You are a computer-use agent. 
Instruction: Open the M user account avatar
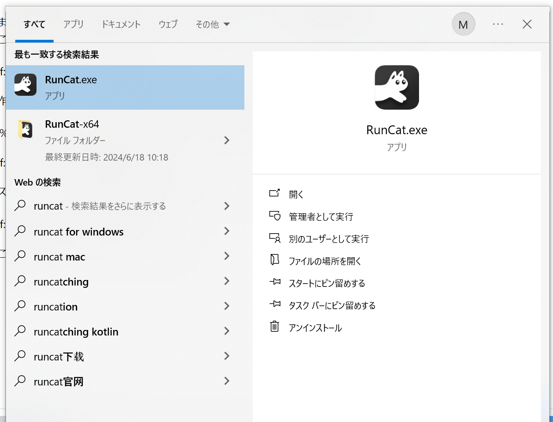pos(463,24)
